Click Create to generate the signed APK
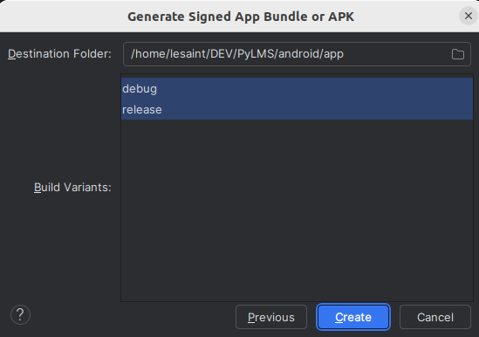The height and width of the screenshot is (337, 479). click(353, 317)
